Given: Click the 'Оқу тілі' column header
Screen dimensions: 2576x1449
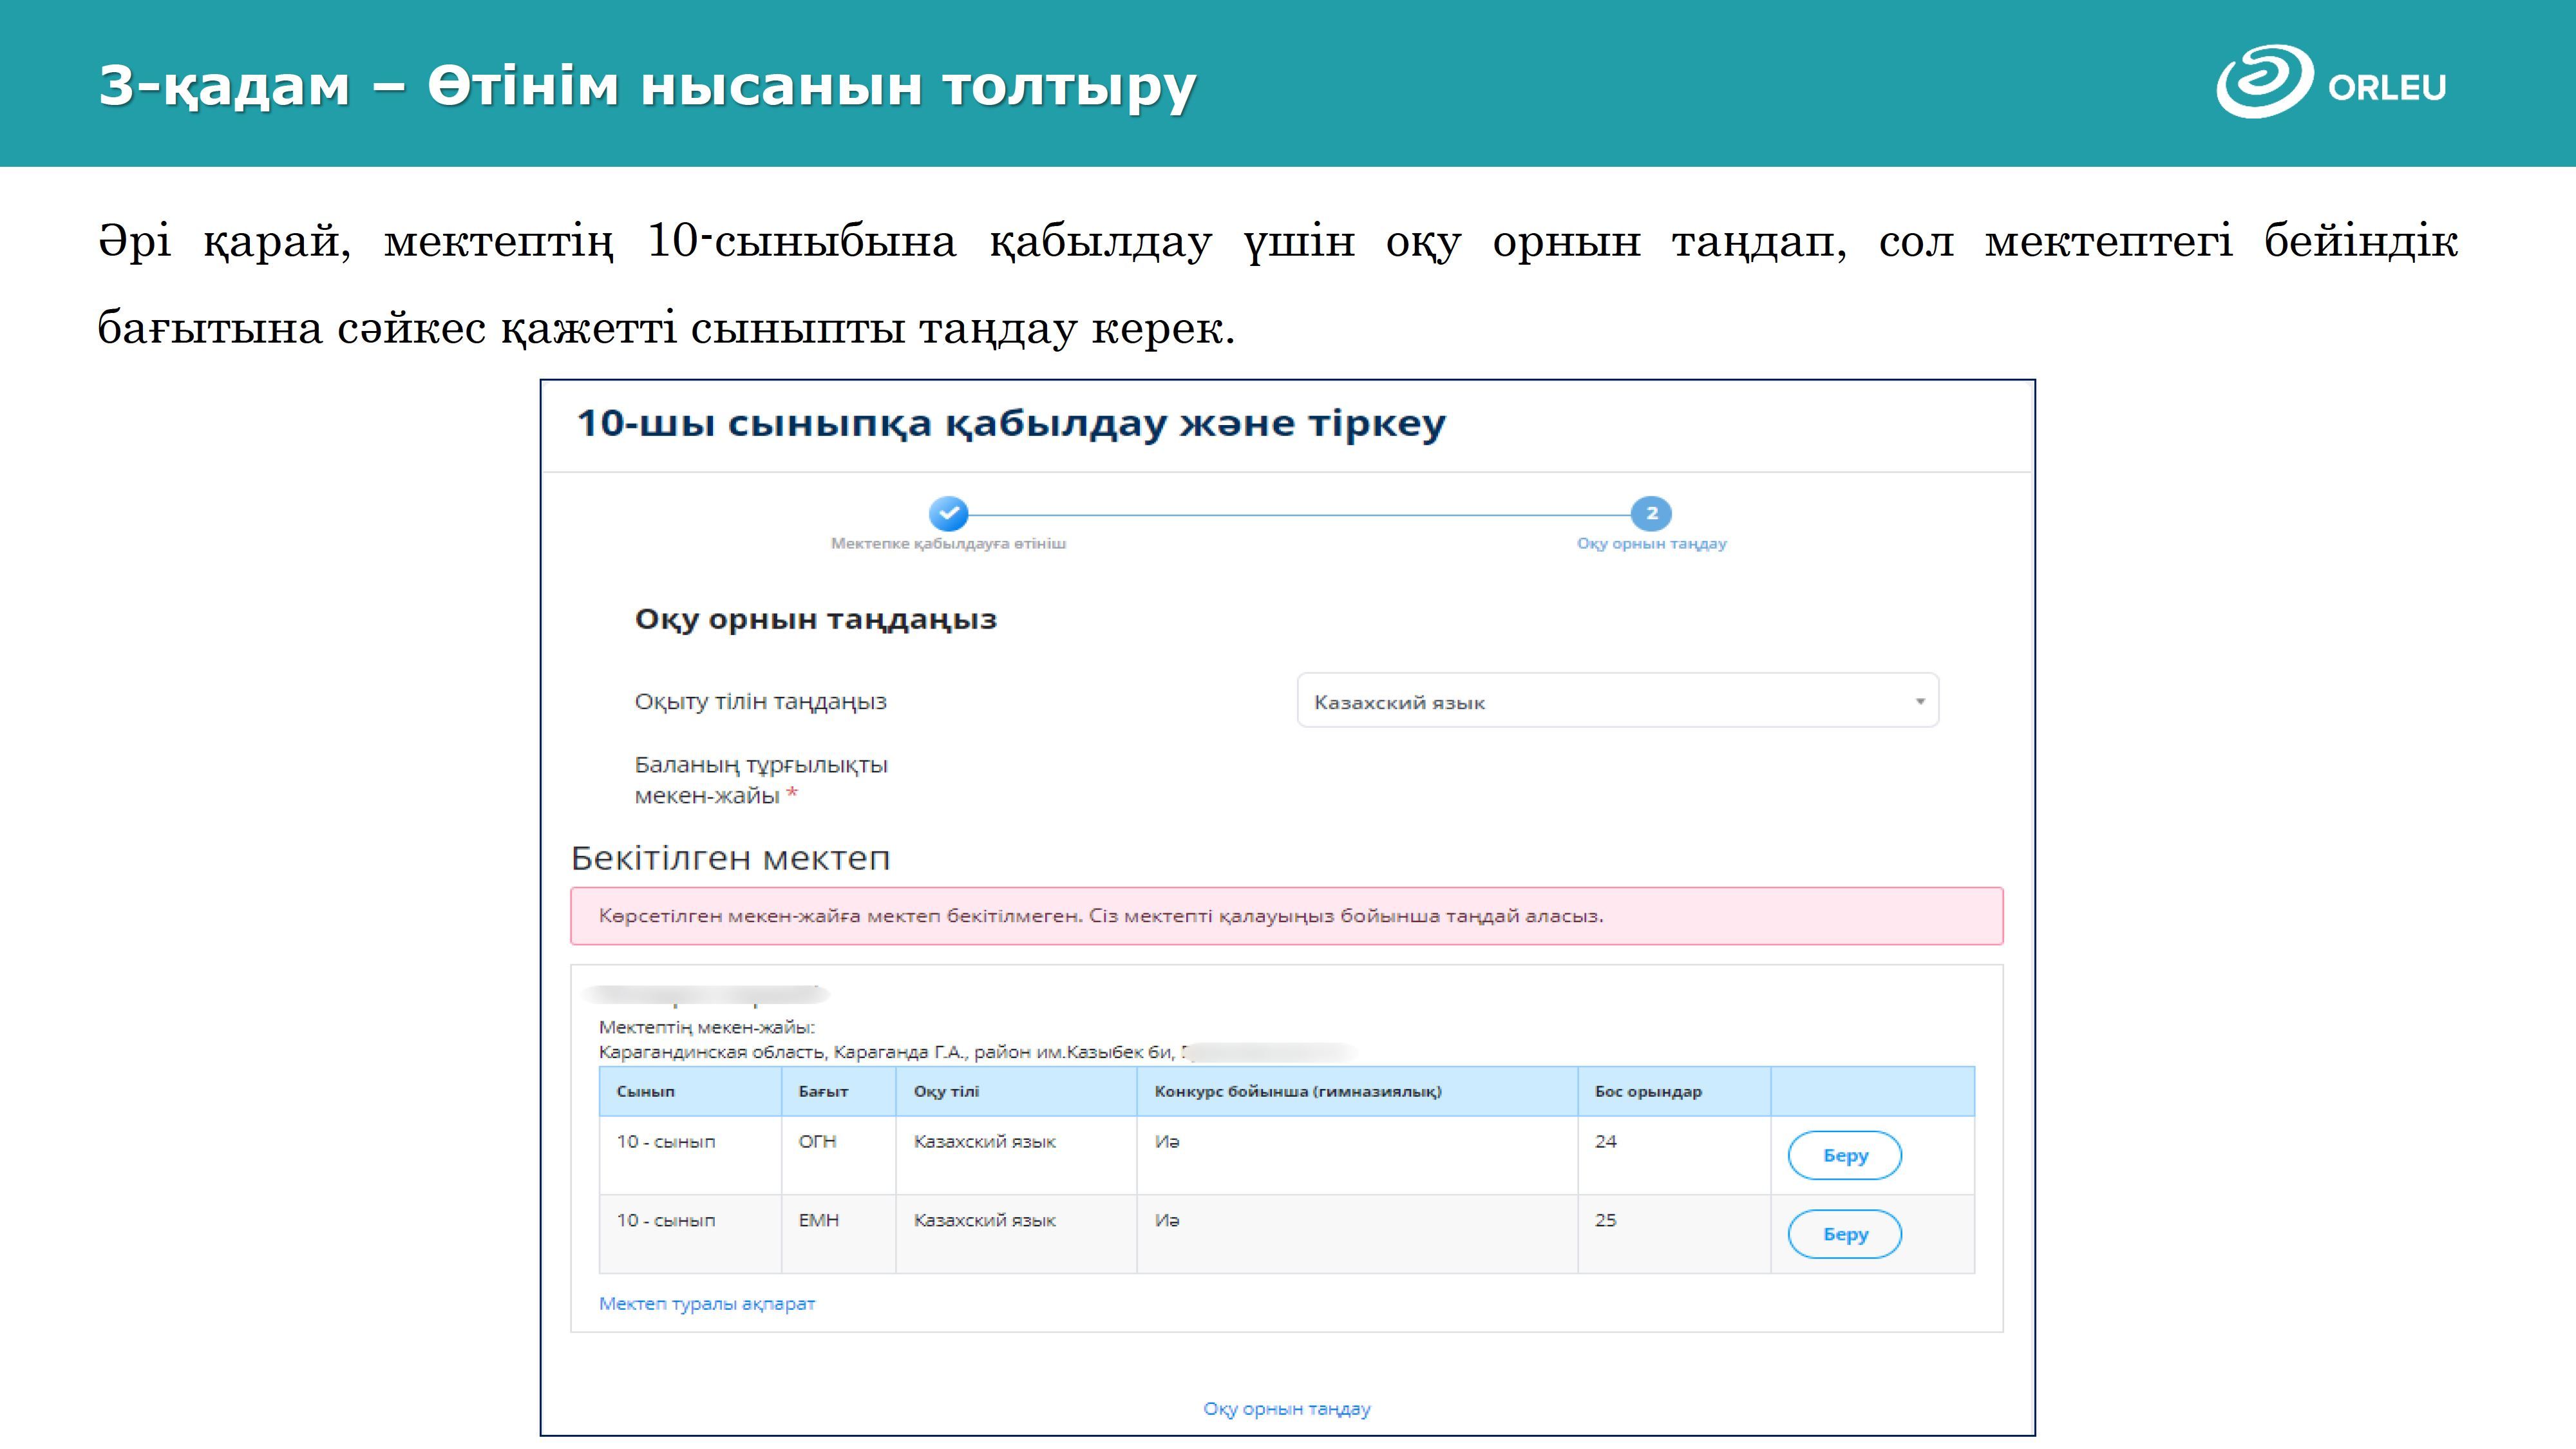Looking at the screenshot, I should click(x=946, y=1091).
